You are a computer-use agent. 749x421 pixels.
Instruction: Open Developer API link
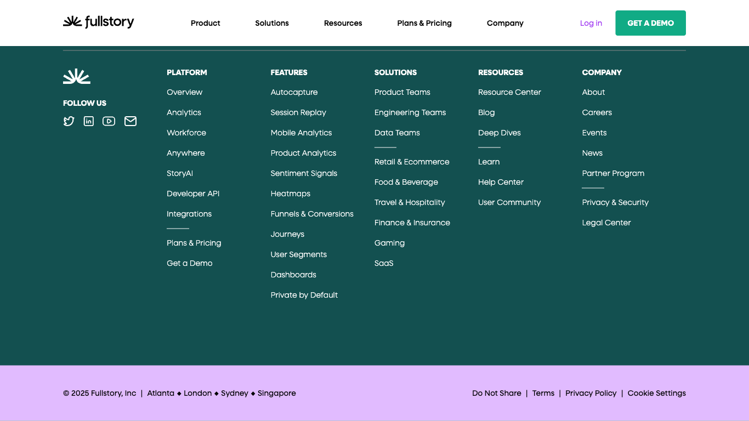click(193, 194)
